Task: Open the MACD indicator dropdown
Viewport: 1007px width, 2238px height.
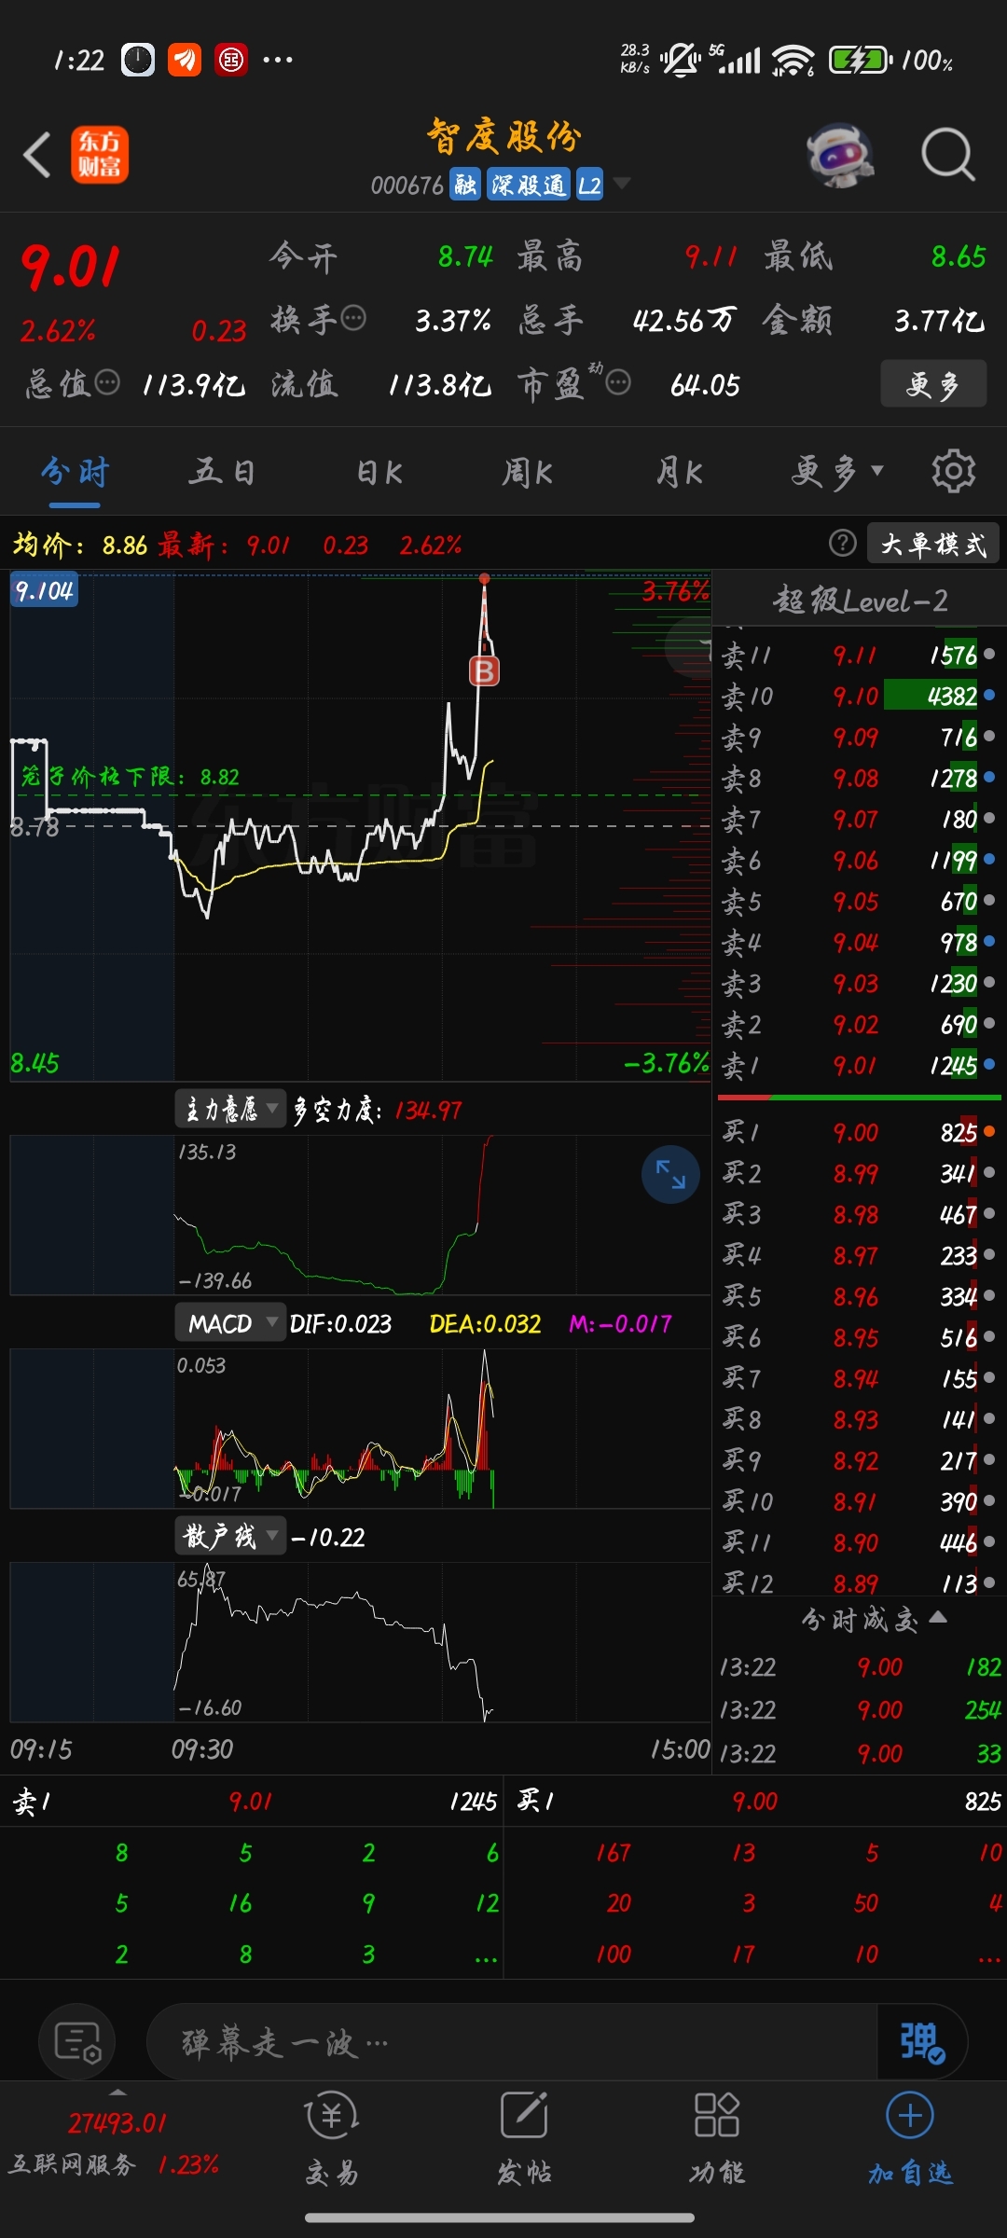Action: (x=230, y=1323)
